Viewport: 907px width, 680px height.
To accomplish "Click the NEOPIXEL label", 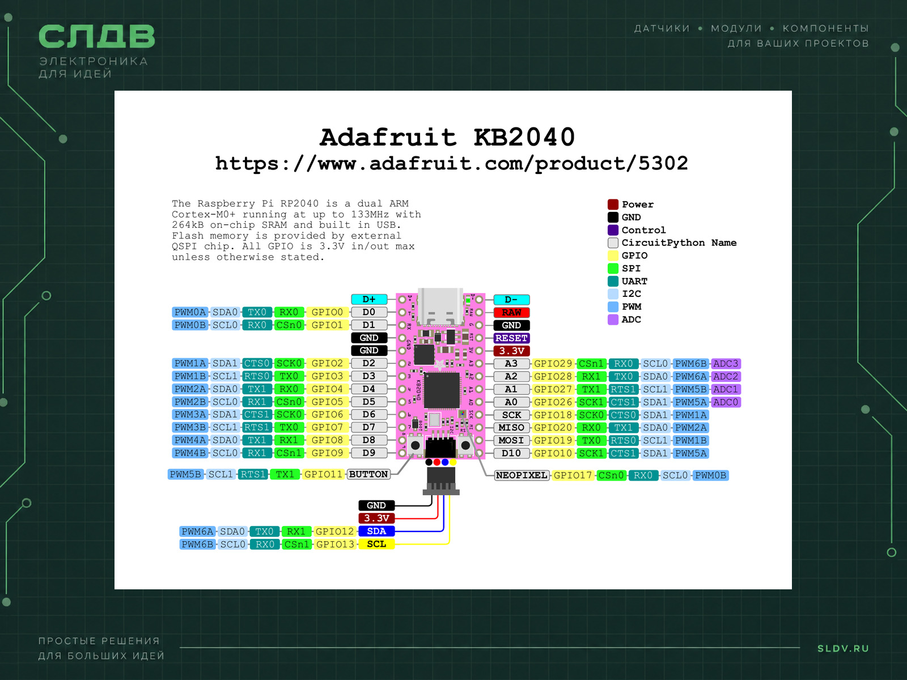I will pyautogui.click(x=522, y=475).
